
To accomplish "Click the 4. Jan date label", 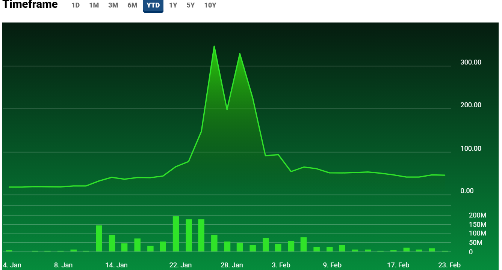I will [12, 265].
